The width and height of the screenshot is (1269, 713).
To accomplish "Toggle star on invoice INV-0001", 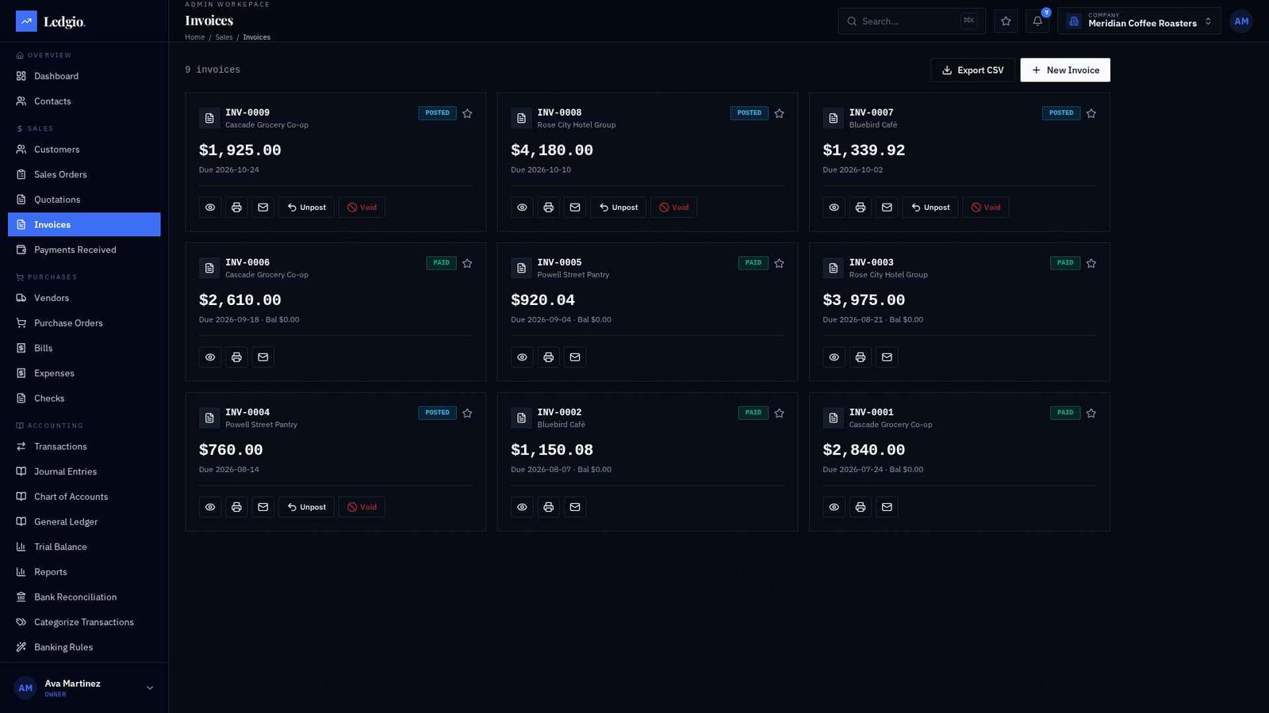I will click(1091, 413).
